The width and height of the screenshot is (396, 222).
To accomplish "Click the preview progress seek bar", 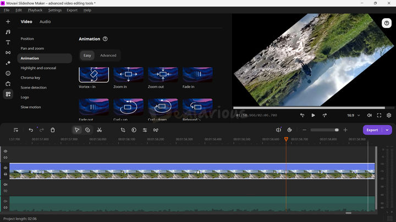I will point(313,108).
